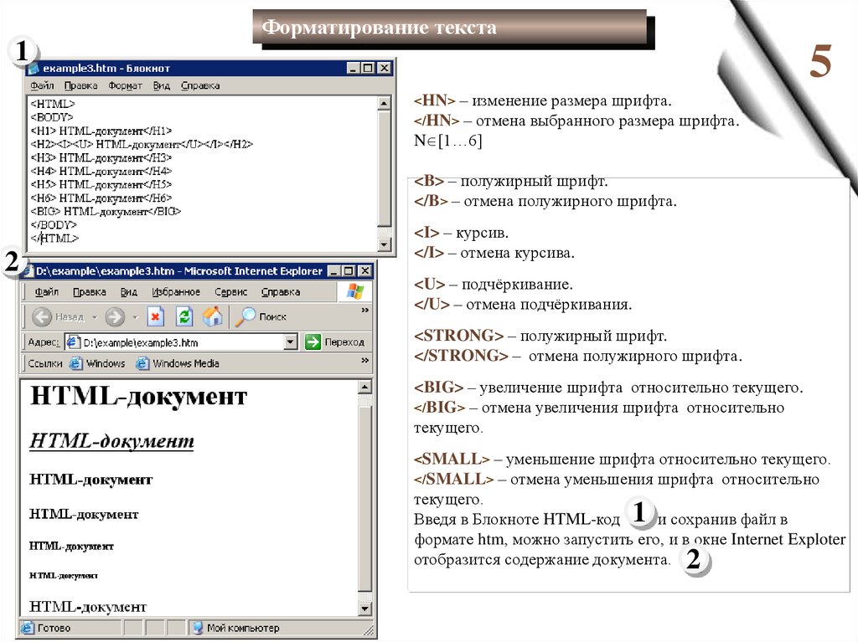Click scroll down arrow in Блокнот
The height and width of the screenshot is (642, 858).
tap(385, 244)
